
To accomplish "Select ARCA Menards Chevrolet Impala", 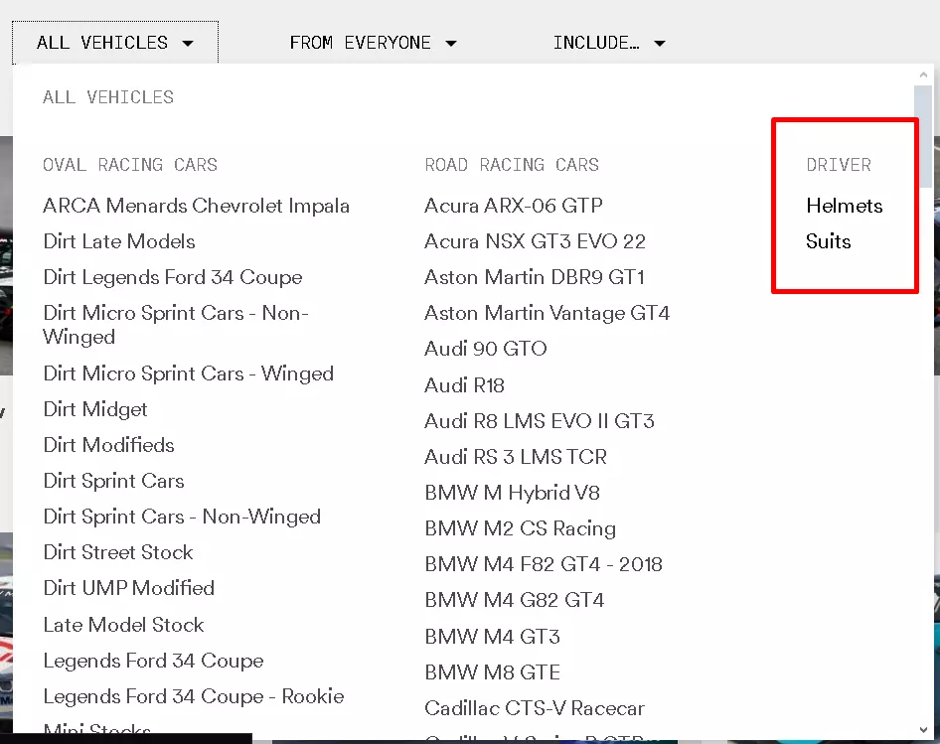I will click(x=196, y=206).
